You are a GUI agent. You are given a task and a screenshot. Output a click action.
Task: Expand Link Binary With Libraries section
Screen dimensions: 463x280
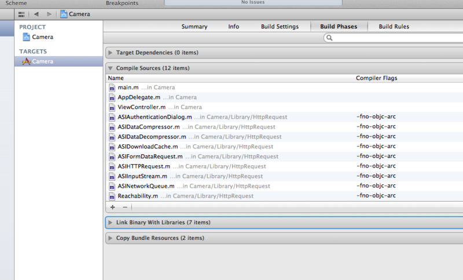110,223
